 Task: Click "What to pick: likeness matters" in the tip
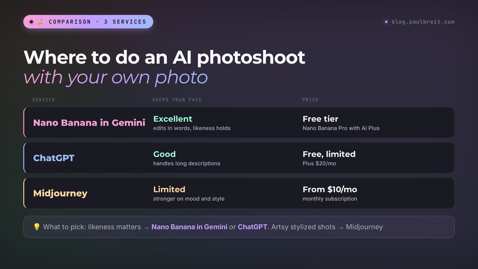[x=92, y=227]
